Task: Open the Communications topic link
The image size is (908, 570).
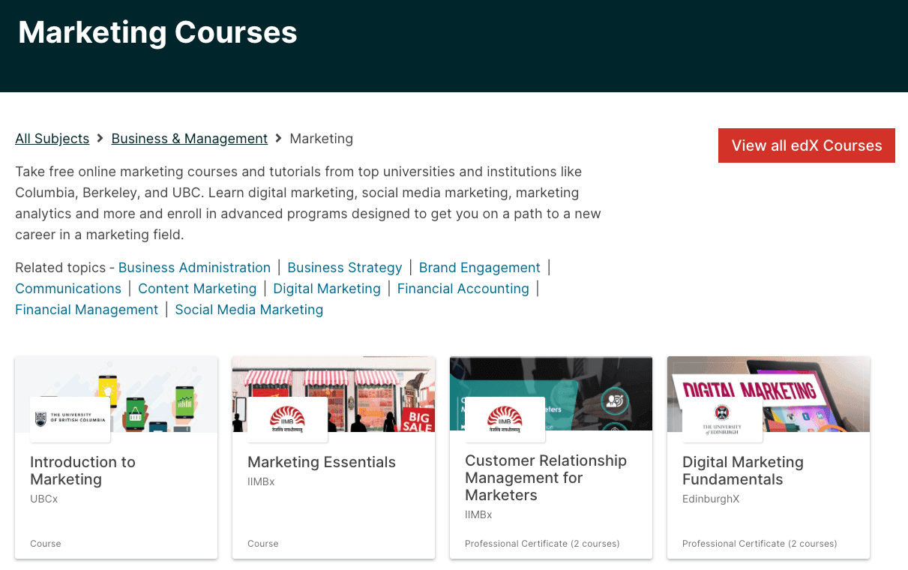Action: tap(67, 288)
